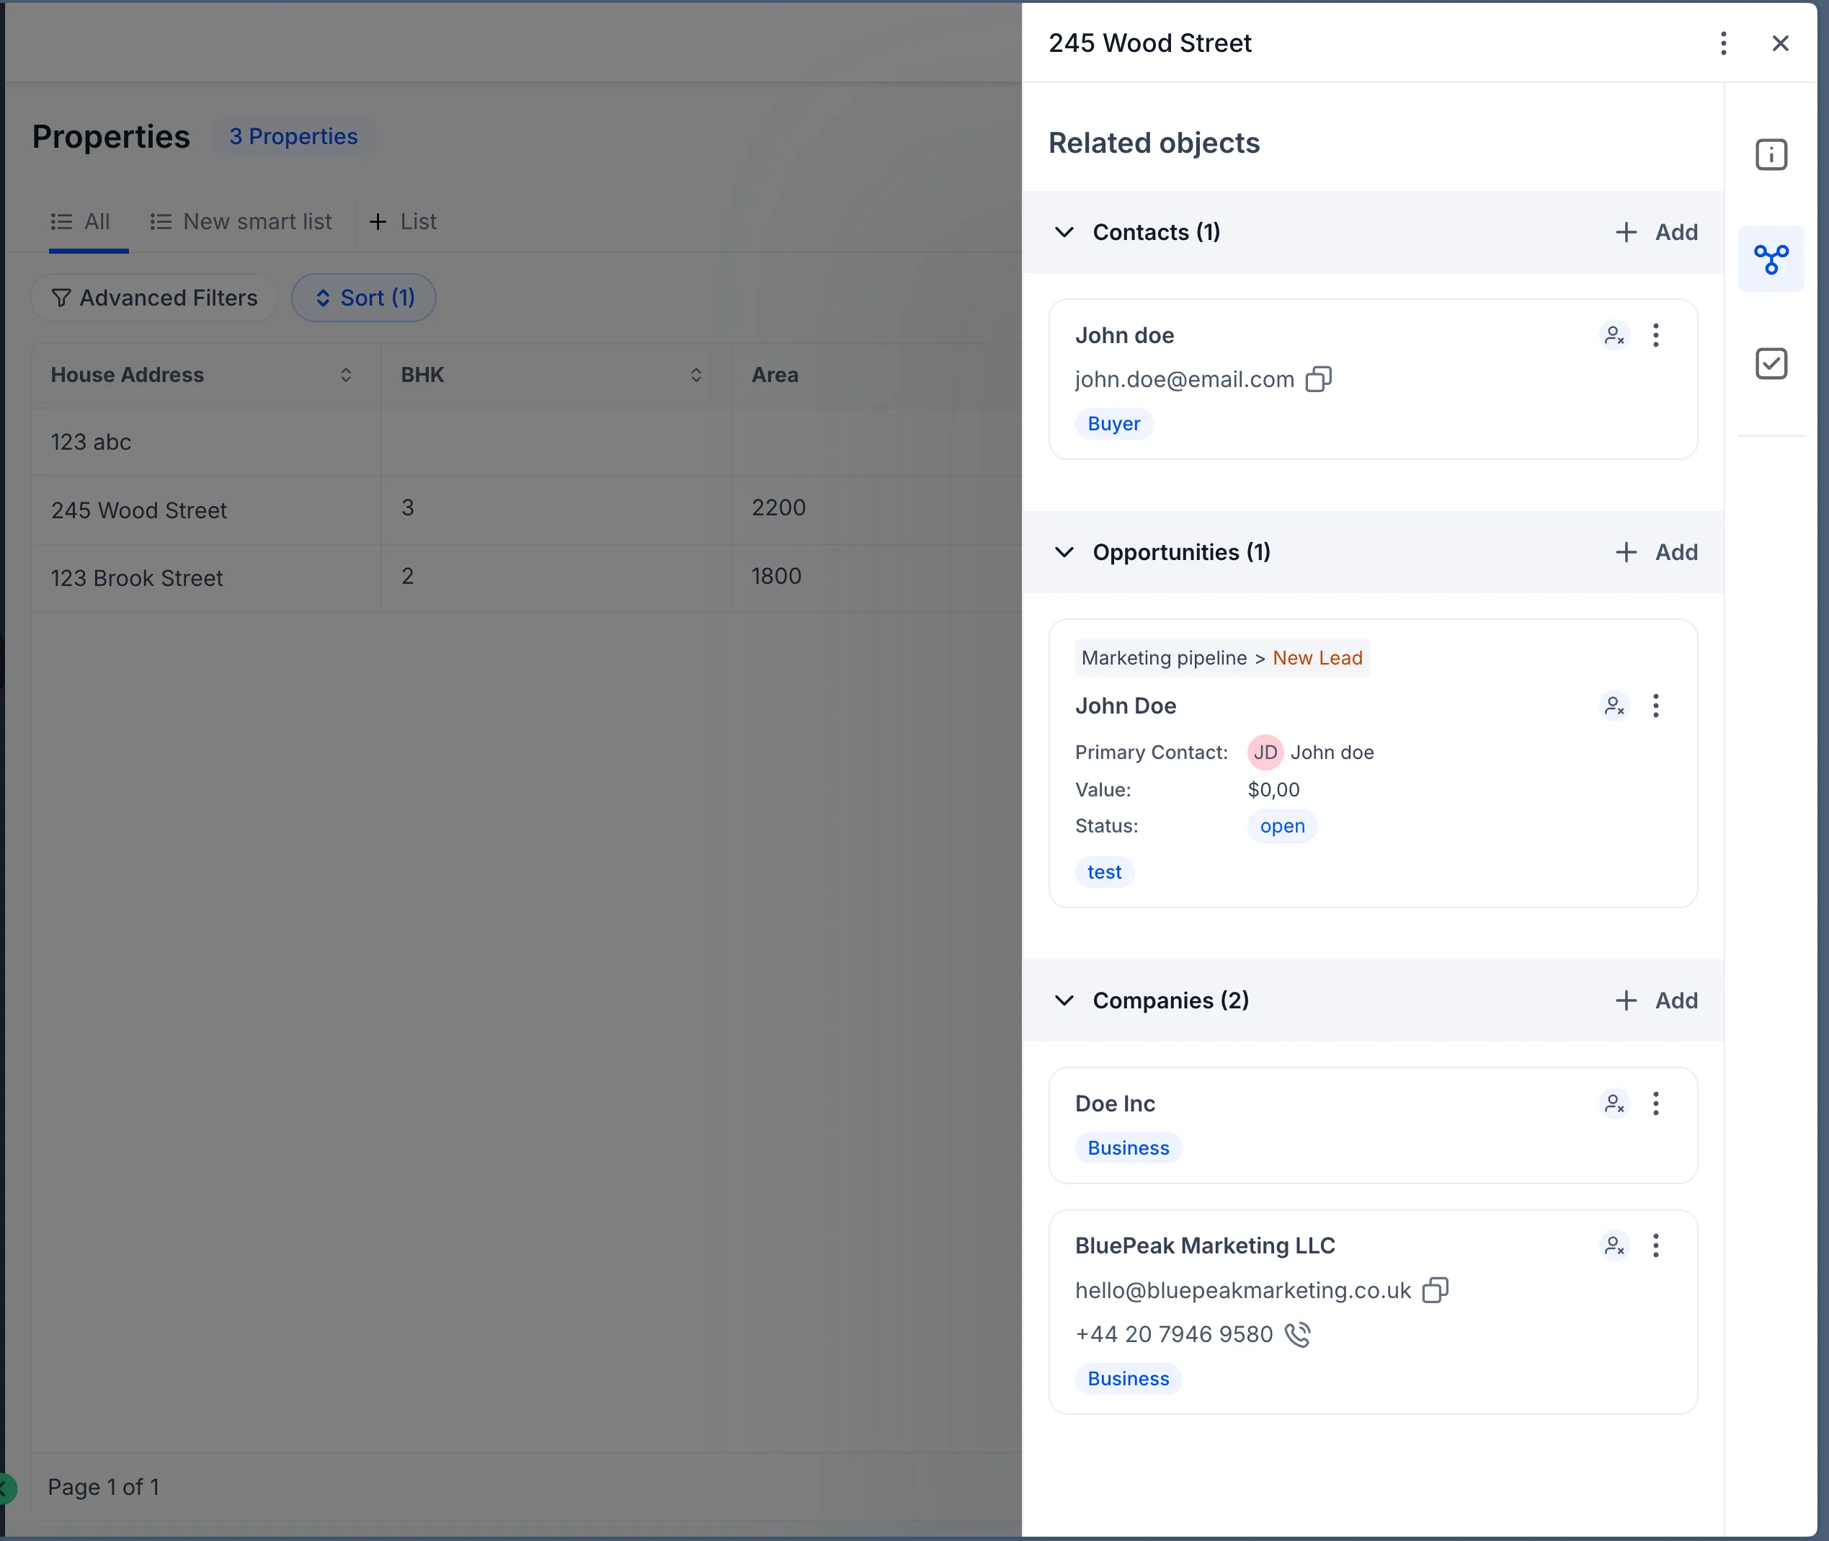Open the panel's three-dot options menu
The image size is (1829, 1541).
(1722, 43)
